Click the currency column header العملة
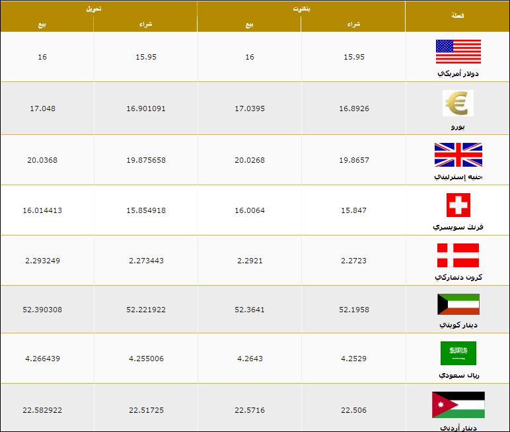This screenshot has width=510, height=432. [457, 16]
